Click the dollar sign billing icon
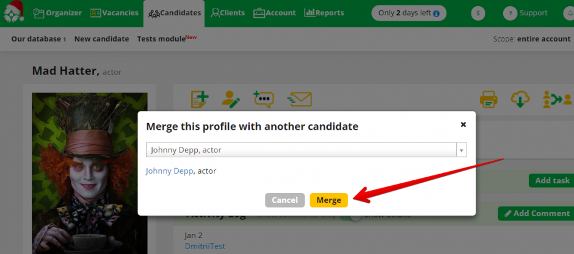574x254 pixels. pyautogui.click(x=479, y=13)
